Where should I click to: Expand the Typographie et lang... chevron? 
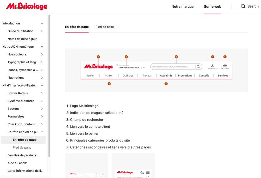(x=42, y=62)
